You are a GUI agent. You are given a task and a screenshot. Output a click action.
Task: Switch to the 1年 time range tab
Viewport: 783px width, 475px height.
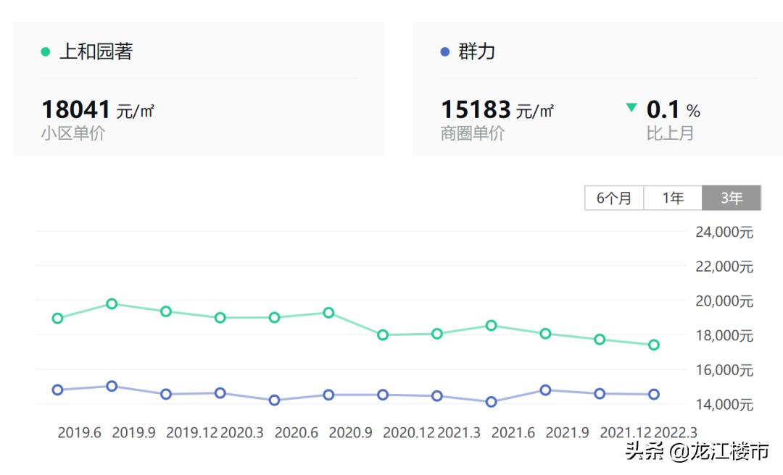click(673, 198)
